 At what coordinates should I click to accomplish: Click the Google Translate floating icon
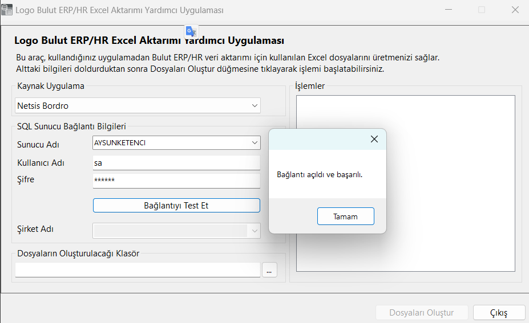point(191,31)
